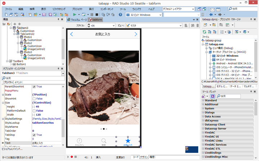Click the Pause program toolbar icon

pos(92,15)
